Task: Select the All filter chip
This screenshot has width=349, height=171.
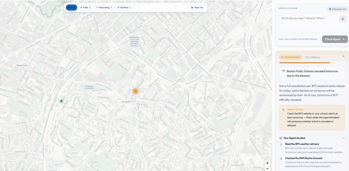Action: tap(71, 7)
